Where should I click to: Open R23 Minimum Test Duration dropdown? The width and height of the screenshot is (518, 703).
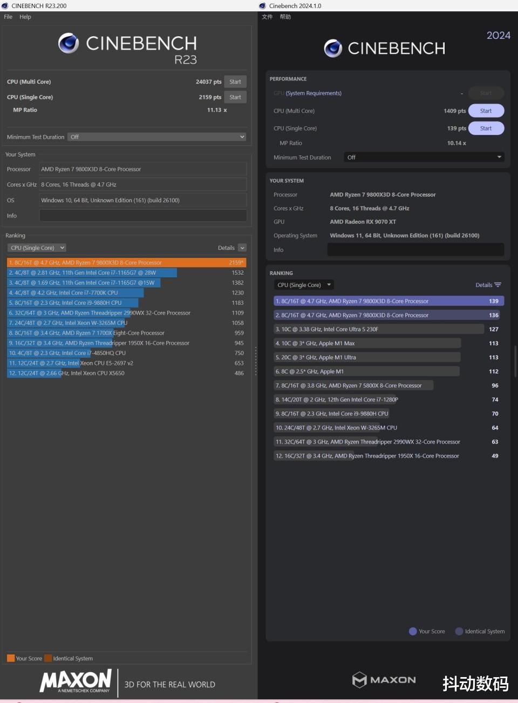157,137
